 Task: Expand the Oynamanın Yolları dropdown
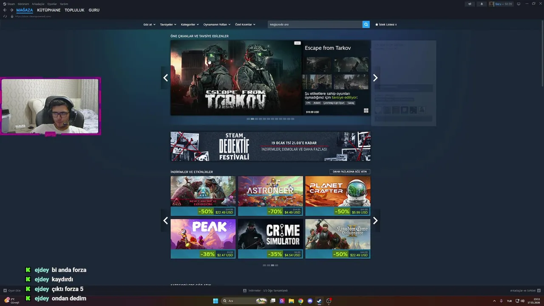pyautogui.click(x=217, y=25)
